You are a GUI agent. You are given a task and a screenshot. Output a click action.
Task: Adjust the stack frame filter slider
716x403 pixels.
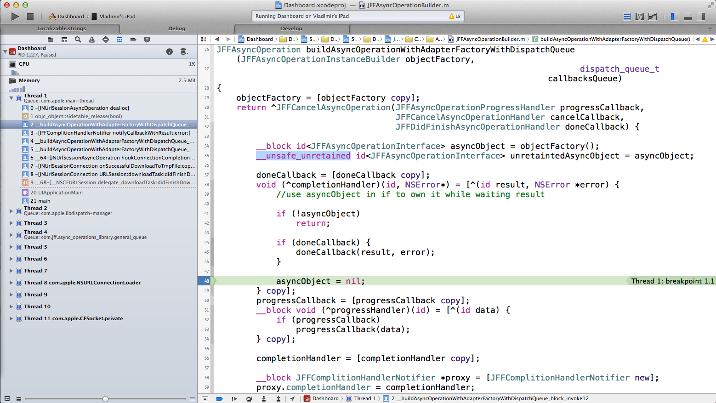click(x=105, y=399)
